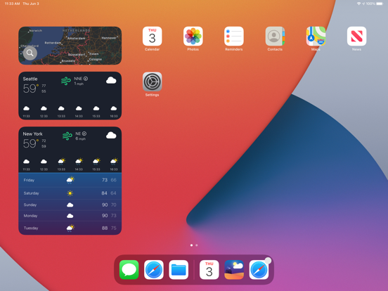Launch the Maps app
This screenshot has width=388, height=291.
[x=316, y=36]
